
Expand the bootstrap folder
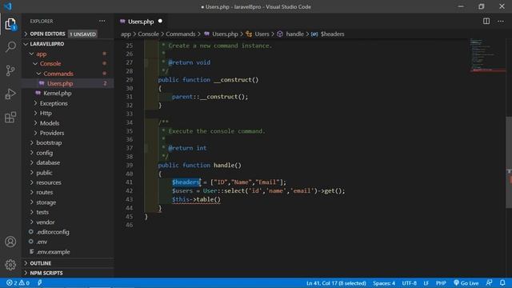tap(67, 142)
